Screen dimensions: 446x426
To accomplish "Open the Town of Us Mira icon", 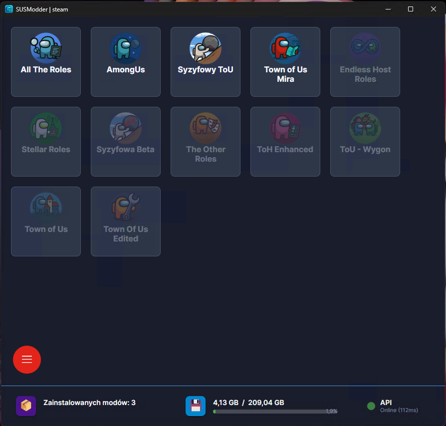I will click(x=285, y=48).
